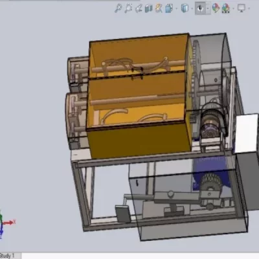Expand the View Settings dropdown arrow
259x259 pixels.
pyautogui.click(x=249, y=8)
